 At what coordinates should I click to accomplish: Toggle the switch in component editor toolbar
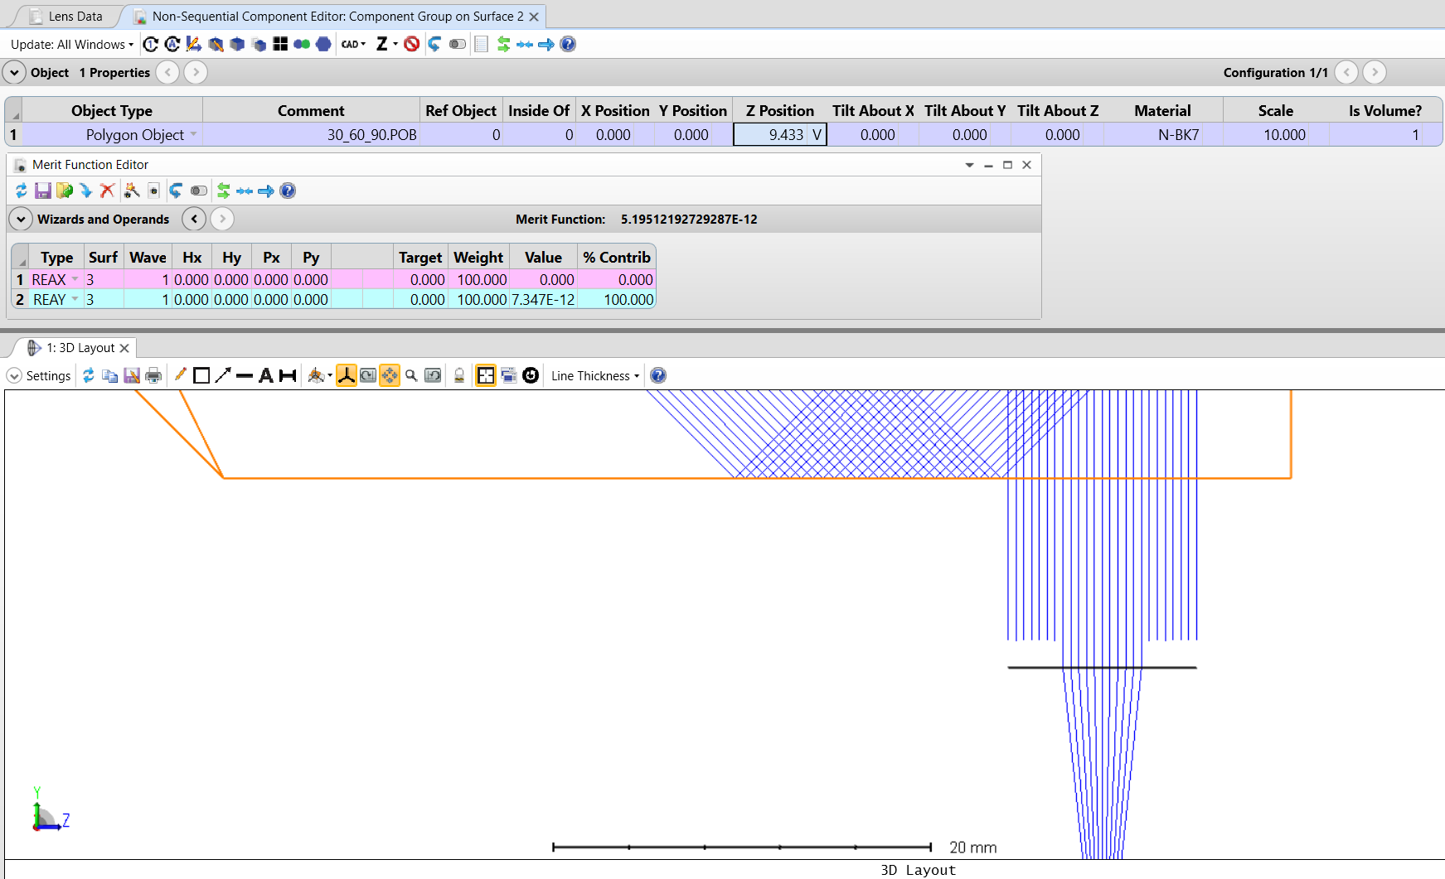tap(457, 44)
